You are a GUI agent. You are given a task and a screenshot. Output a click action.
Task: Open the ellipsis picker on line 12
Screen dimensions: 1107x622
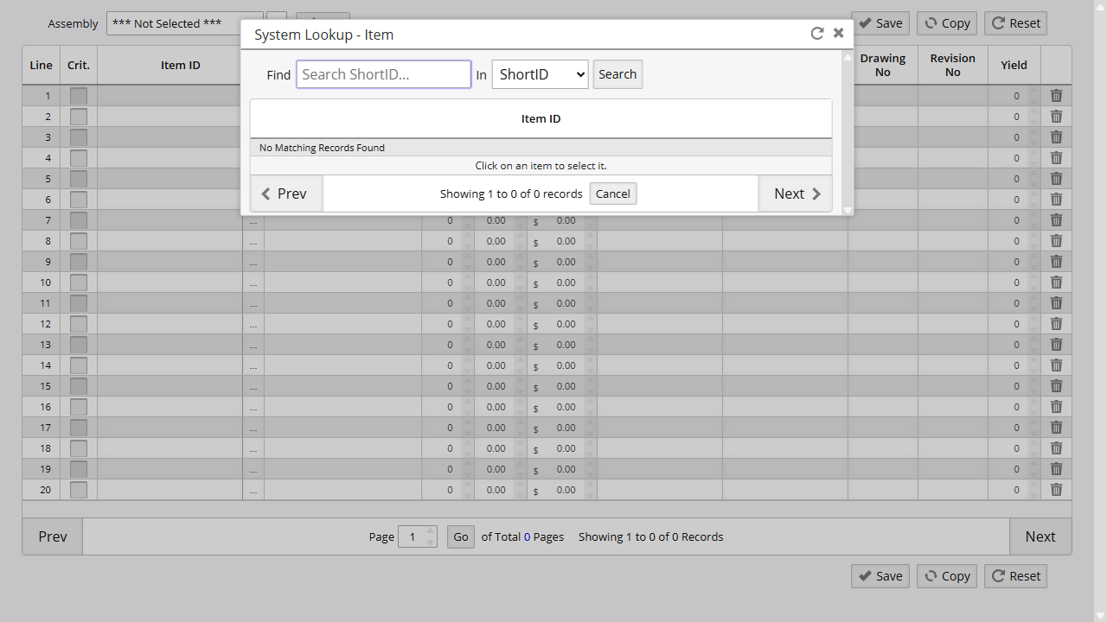[x=253, y=324]
